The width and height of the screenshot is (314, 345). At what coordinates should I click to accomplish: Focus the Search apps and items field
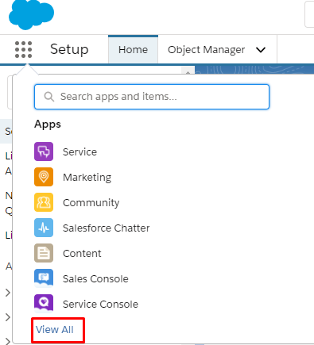(152, 97)
